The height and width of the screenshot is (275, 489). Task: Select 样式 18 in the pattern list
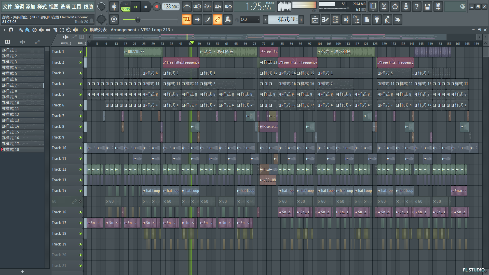click(22, 150)
